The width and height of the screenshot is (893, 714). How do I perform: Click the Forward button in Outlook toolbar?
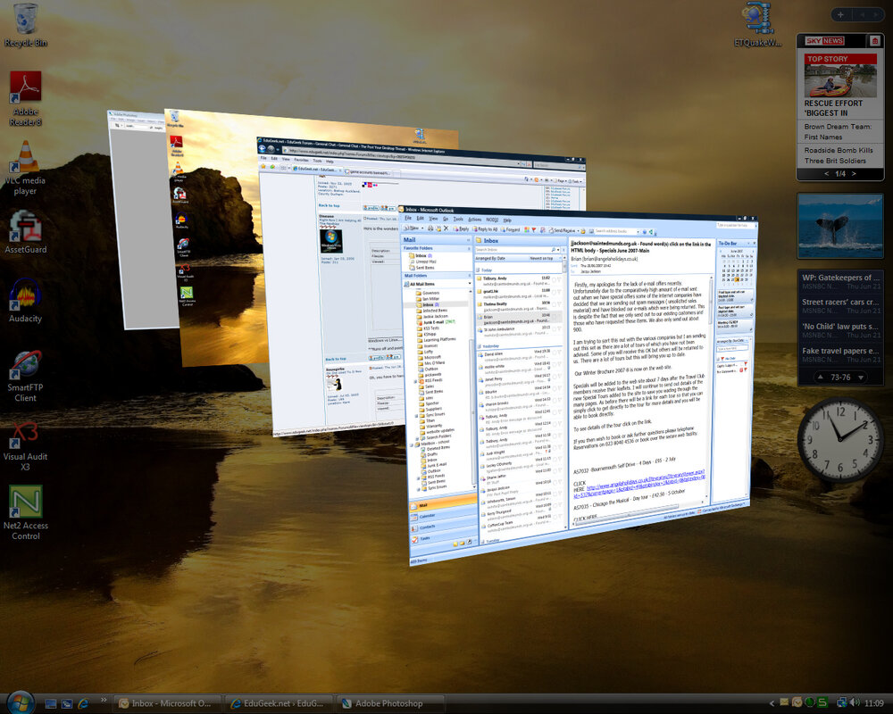511,229
